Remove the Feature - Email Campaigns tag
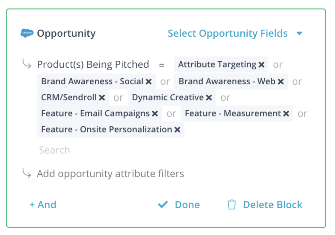This screenshot has height=235, width=335. [x=155, y=113]
